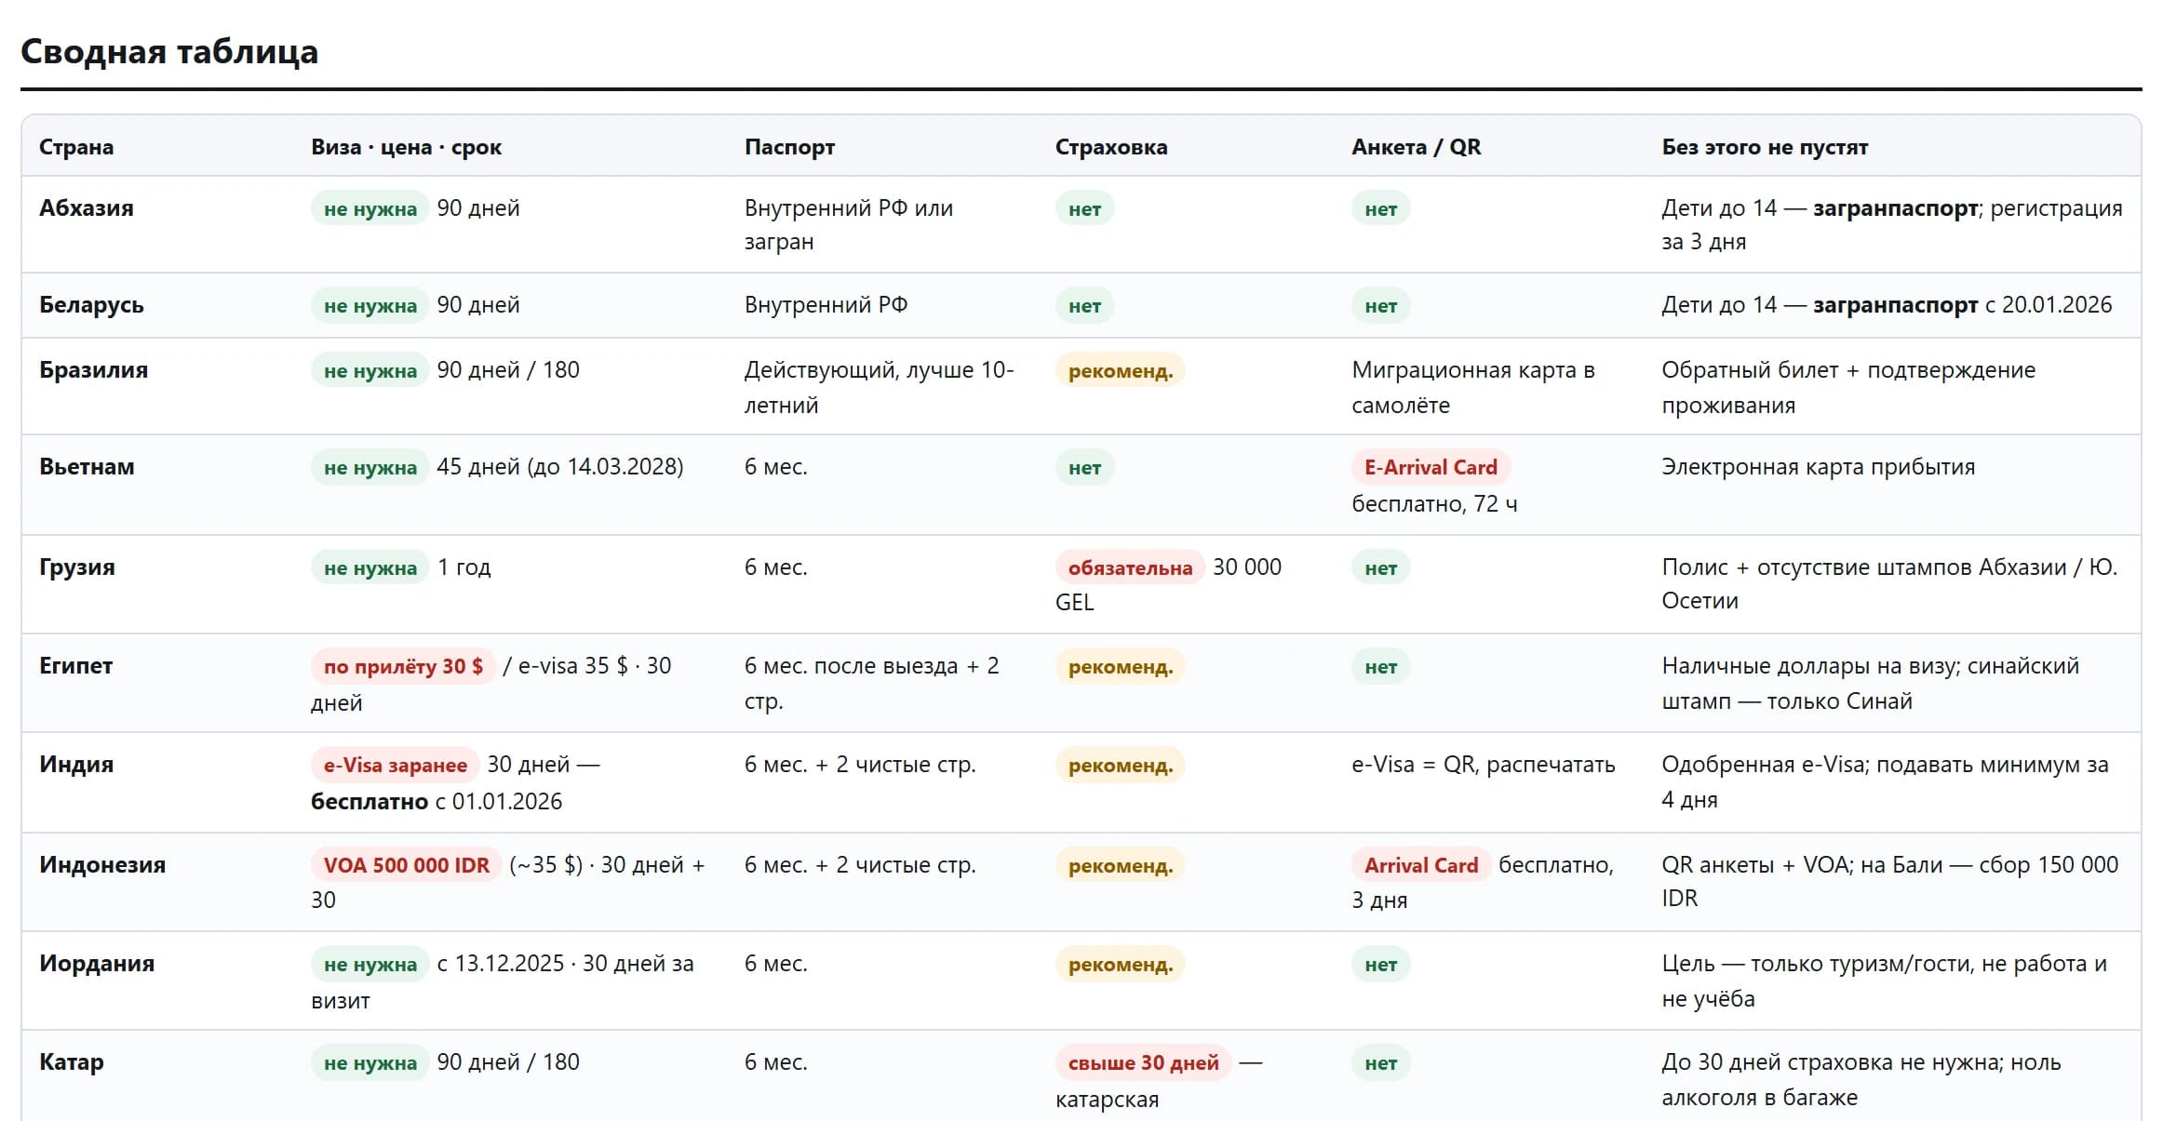Image resolution: width=2163 pixels, height=1121 pixels.
Task: Click the 'Arrival Card' badge for Indonesia
Action: pyautogui.click(x=1421, y=865)
